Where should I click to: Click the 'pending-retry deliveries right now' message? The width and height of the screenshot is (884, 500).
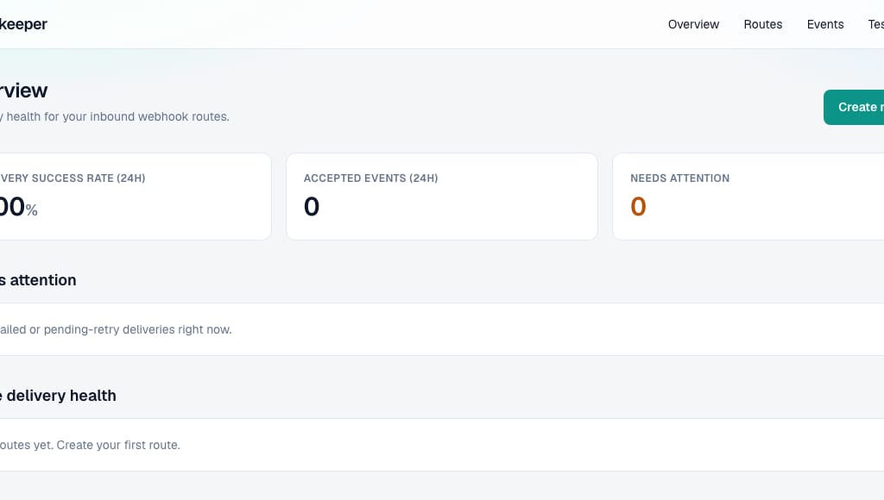tap(116, 329)
